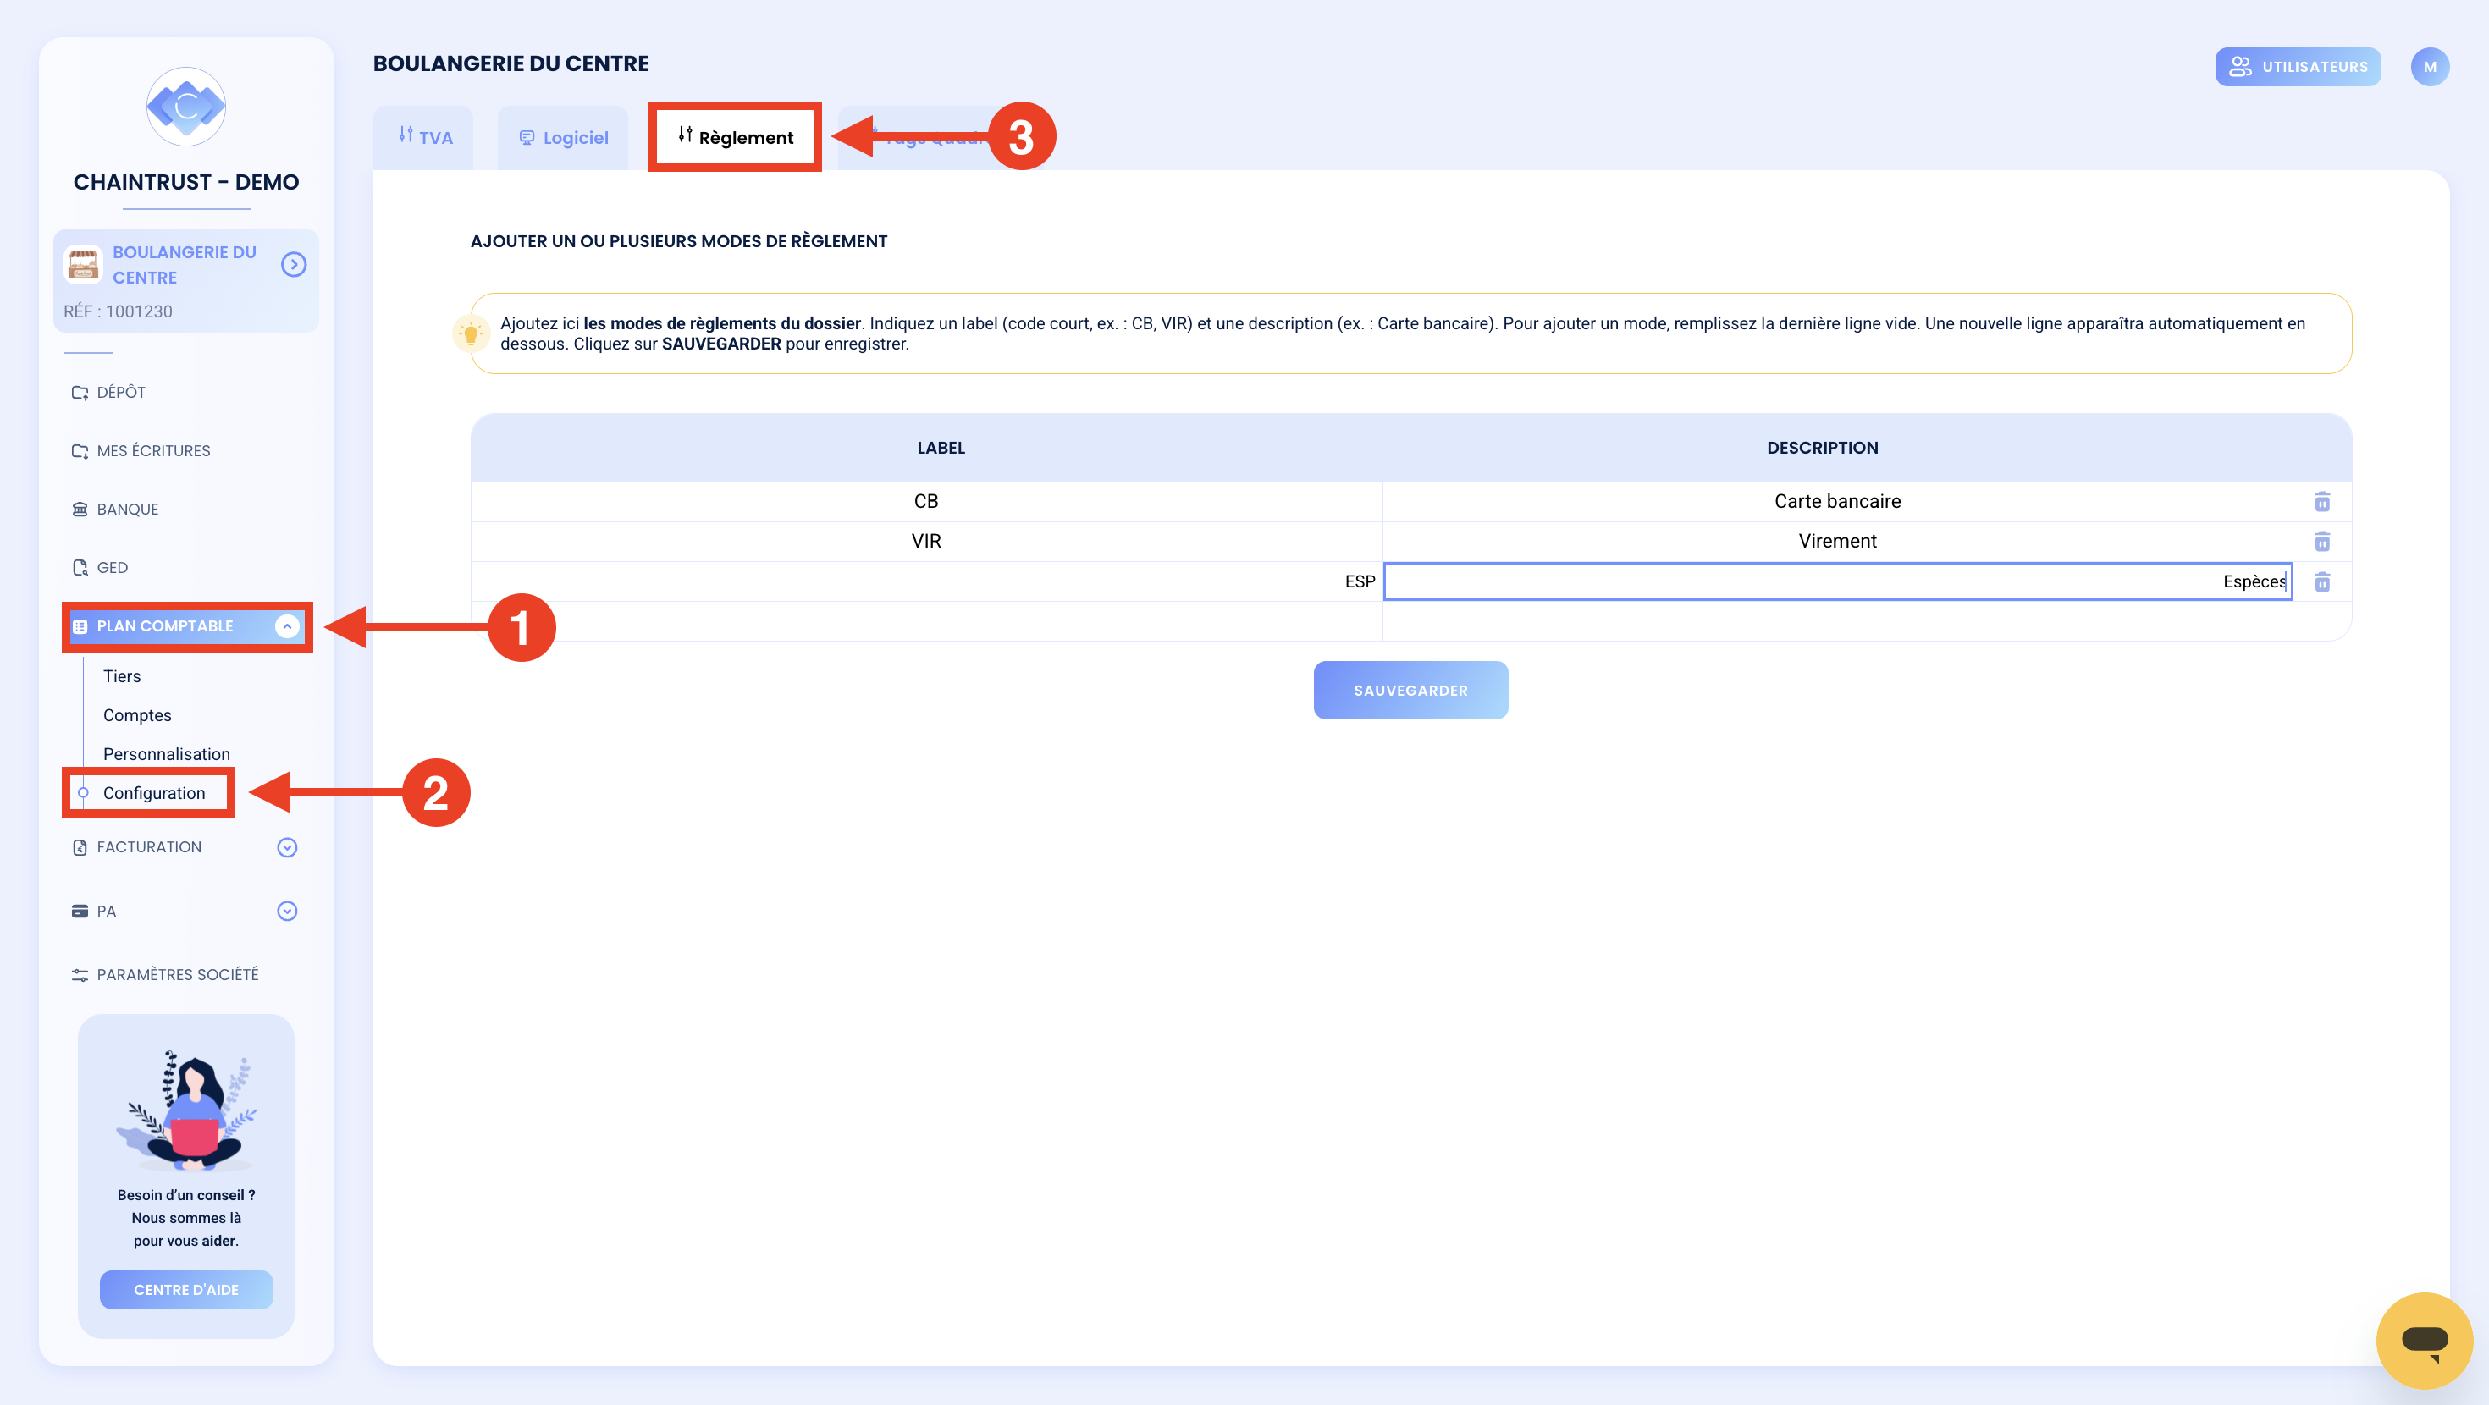Expand the FACTURATION menu chevron
This screenshot has width=2489, height=1405.
coord(287,847)
